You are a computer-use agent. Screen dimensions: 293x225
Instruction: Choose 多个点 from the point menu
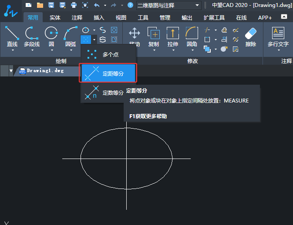108,54
